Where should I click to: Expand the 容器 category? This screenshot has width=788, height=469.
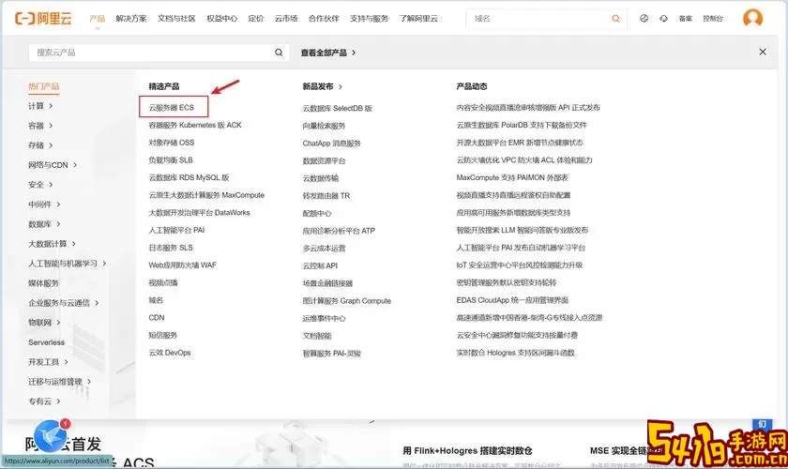point(40,126)
